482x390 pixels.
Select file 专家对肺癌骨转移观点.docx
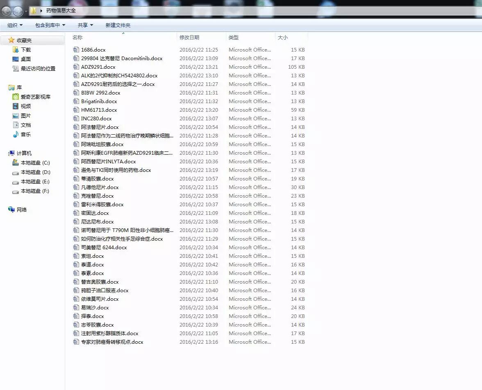pos(112,342)
